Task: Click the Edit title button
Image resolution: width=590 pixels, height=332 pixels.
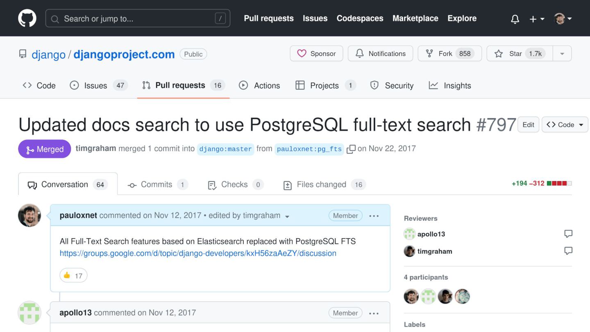Action: point(528,125)
